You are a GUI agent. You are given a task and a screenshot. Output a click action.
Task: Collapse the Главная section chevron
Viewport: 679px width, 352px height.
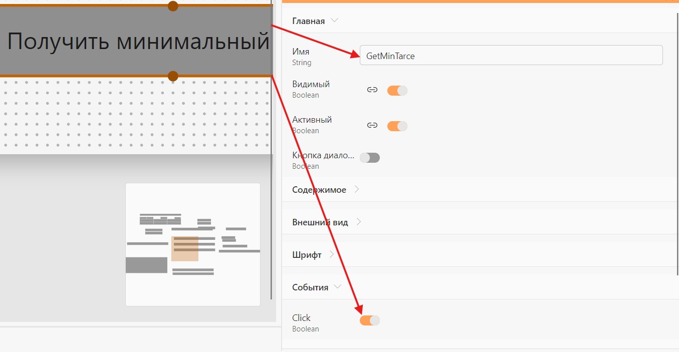coord(335,21)
